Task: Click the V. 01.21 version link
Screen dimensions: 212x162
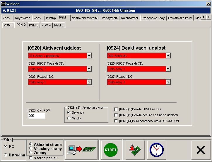Action: coord(9,11)
